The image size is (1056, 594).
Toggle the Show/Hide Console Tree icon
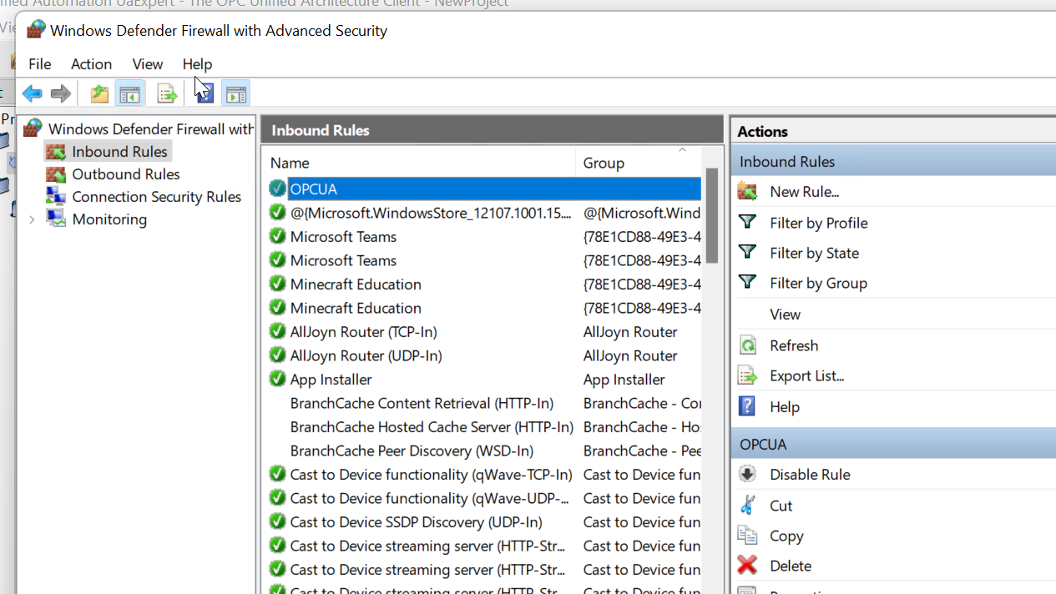(x=129, y=93)
